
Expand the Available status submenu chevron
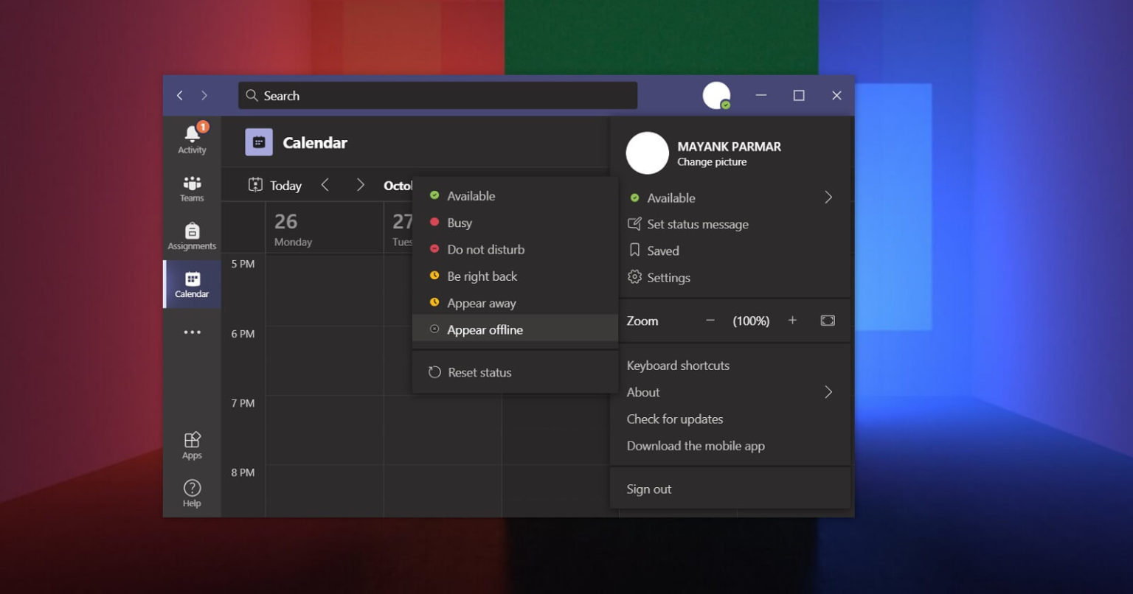828,198
